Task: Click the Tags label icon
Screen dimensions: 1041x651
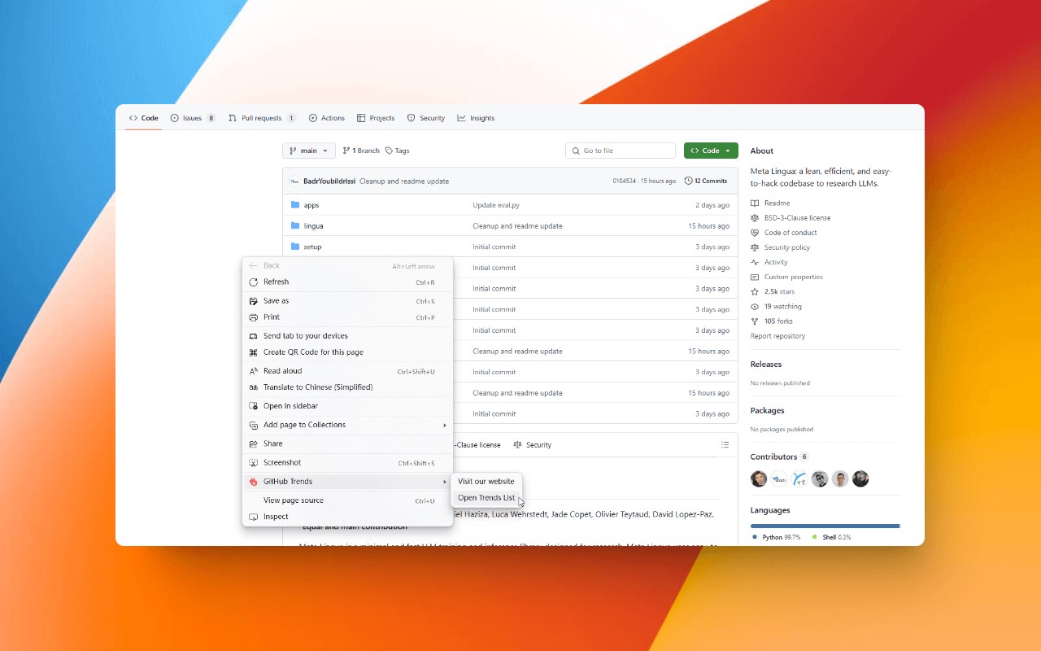Action: coord(389,151)
